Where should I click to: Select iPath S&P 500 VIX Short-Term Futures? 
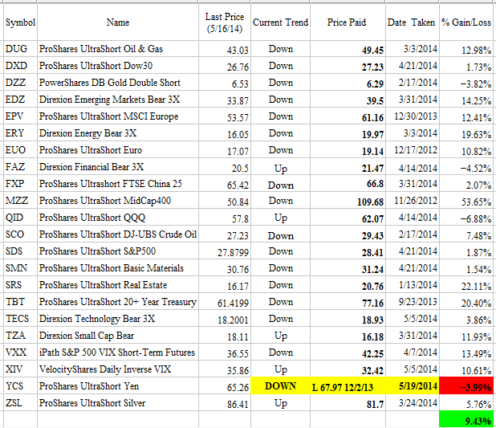(x=117, y=353)
